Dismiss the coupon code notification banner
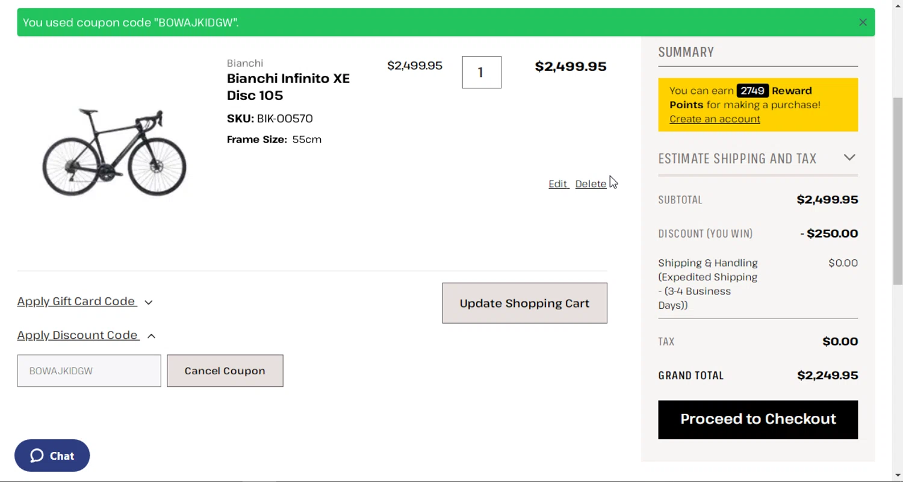 pyautogui.click(x=863, y=22)
